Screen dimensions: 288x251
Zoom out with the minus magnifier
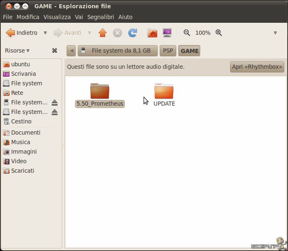[187, 33]
